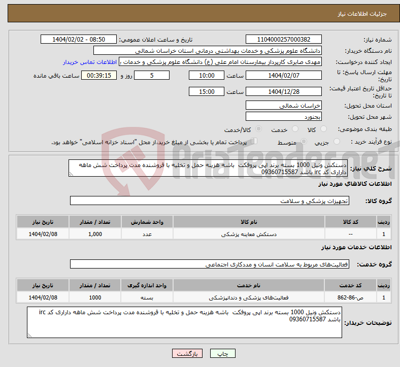400x367 pixels.
Task: Select the کالا/خدمت radio button
Action: coord(258,129)
